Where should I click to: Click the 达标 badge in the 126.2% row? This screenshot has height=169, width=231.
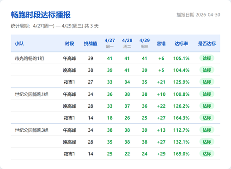(x=207, y=106)
